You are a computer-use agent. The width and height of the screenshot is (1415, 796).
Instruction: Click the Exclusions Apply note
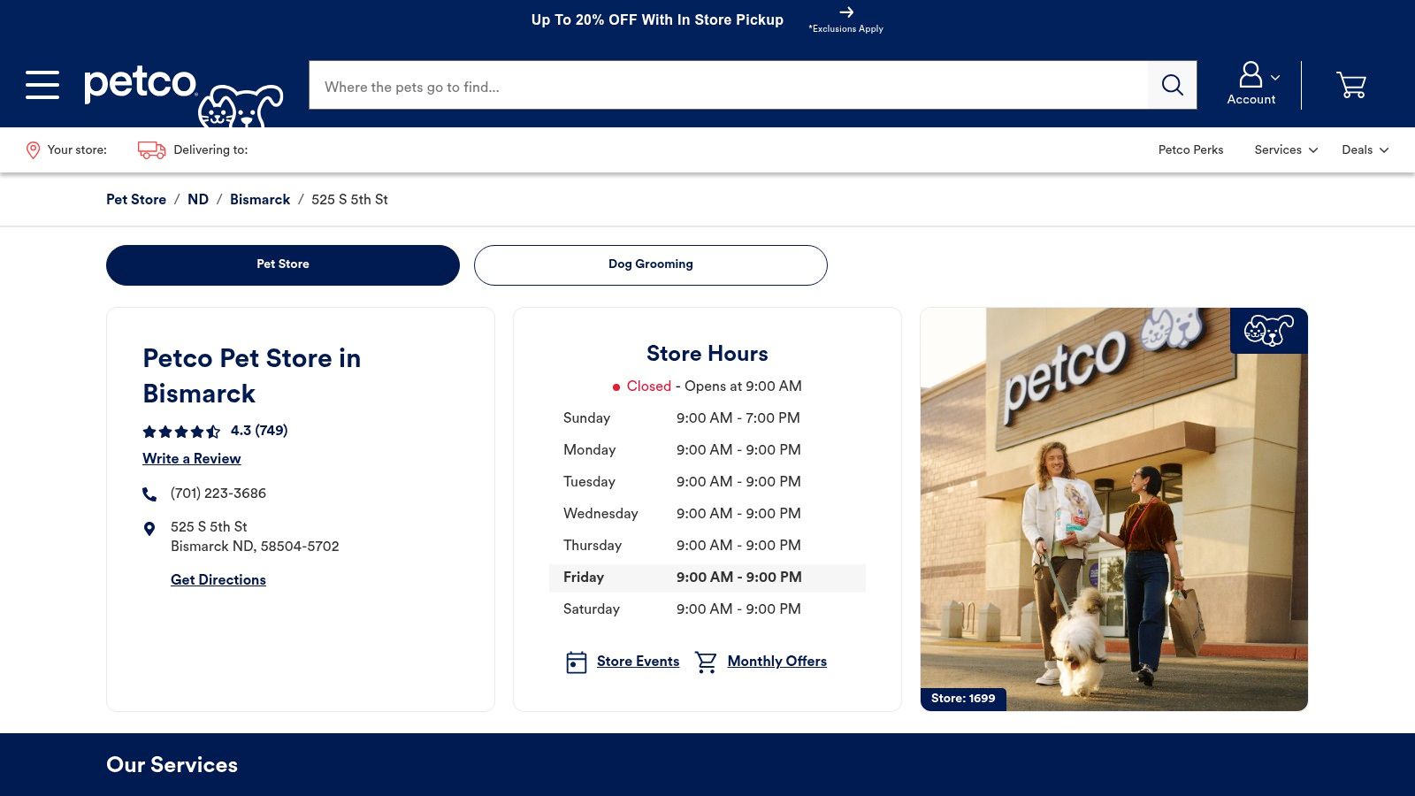pos(845,28)
